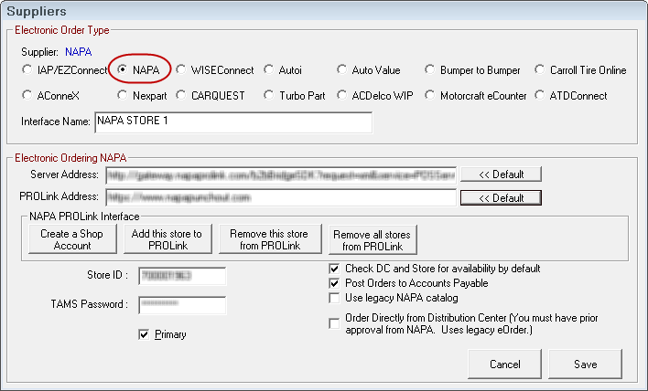
Task: Select the Nexpart radio option
Action: pyautogui.click(x=123, y=94)
